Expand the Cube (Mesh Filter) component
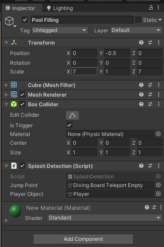The height and width of the screenshot is (247, 164). pyautogui.click(x=6, y=85)
